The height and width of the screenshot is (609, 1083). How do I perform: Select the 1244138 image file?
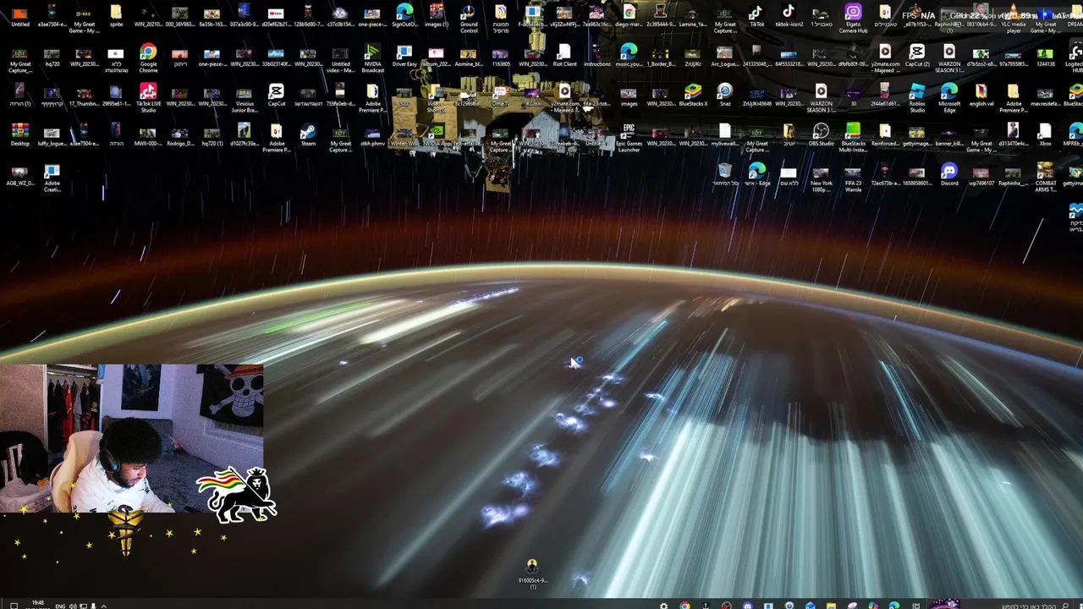(x=1046, y=56)
